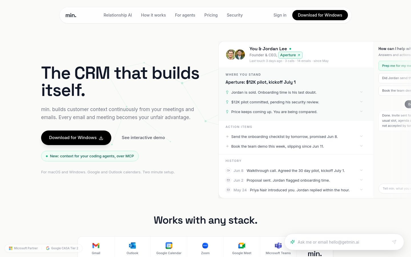Click the hero Download for Windows button
The width and height of the screenshot is (411, 257).
(76, 138)
